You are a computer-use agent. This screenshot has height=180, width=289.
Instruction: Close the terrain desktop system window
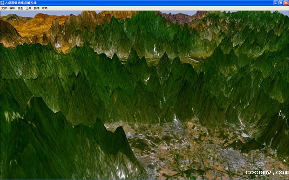point(286,3)
